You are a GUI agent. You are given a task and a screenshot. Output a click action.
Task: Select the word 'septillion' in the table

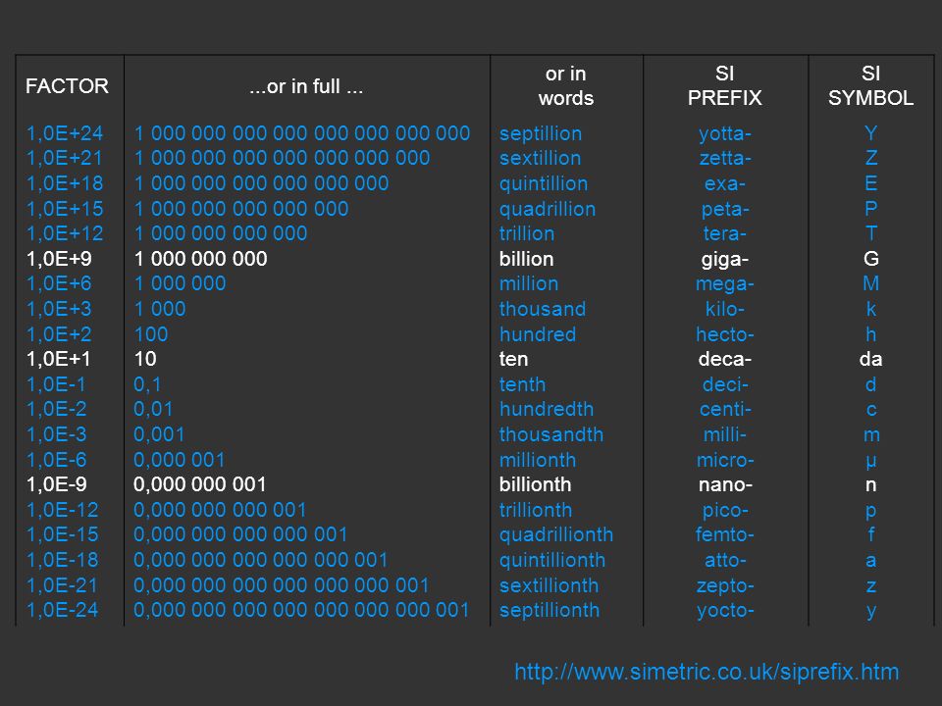(x=540, y=134)
